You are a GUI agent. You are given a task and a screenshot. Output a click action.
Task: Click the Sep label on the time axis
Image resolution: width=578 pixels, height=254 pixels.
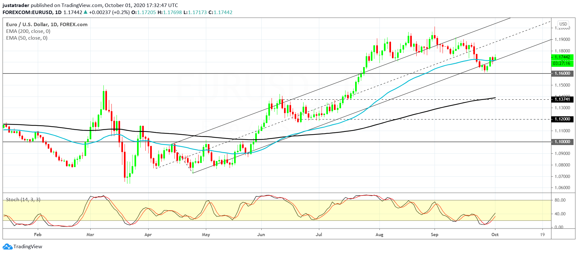[435, 235]
